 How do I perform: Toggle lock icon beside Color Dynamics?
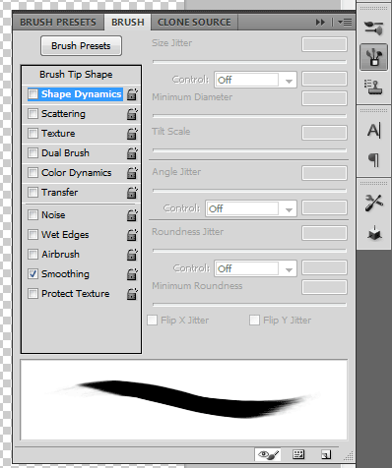pos(132,173)
